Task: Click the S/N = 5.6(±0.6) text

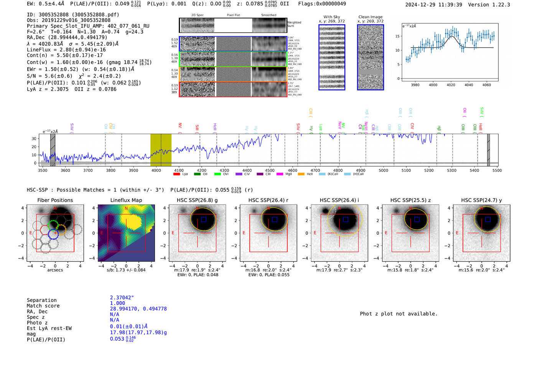Action: (49, 76)
